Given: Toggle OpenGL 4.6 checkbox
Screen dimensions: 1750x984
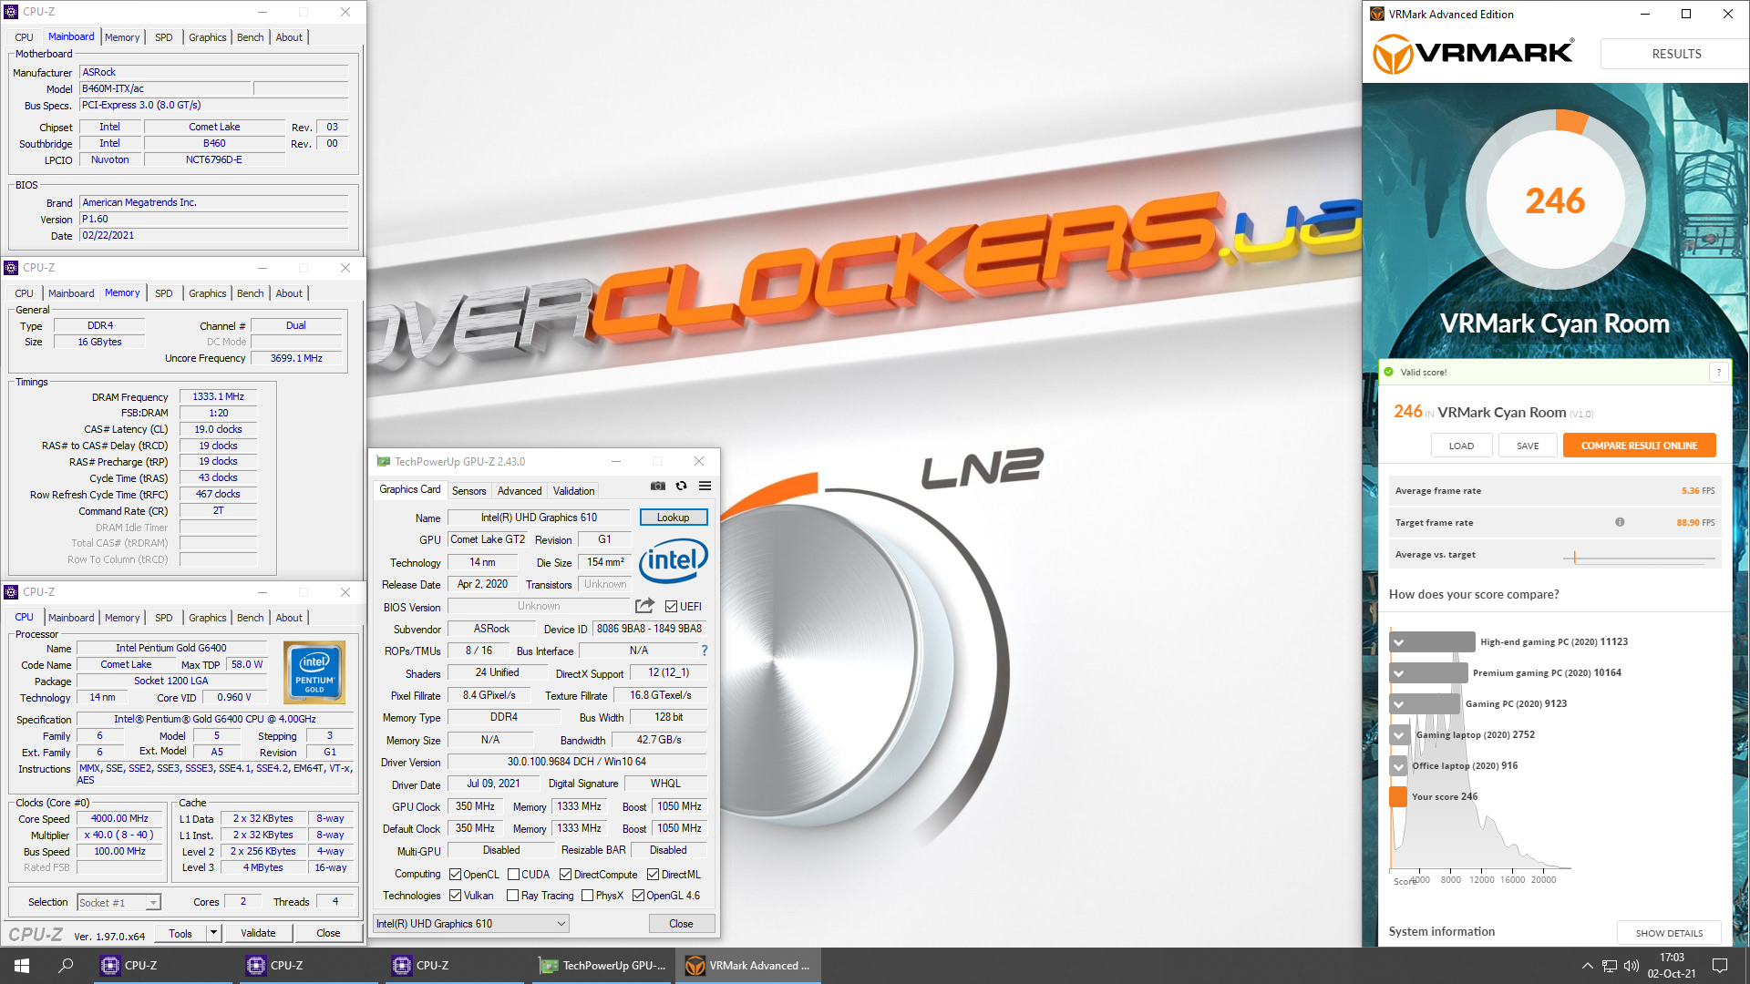Looking at the screenshot, I should coord(638,896).
